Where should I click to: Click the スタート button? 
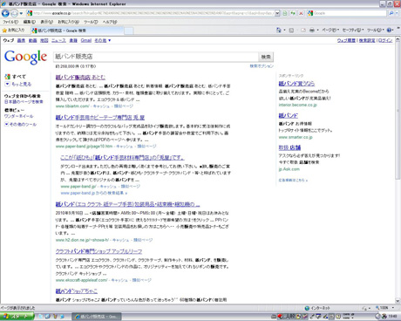click(x=17, y=317)
